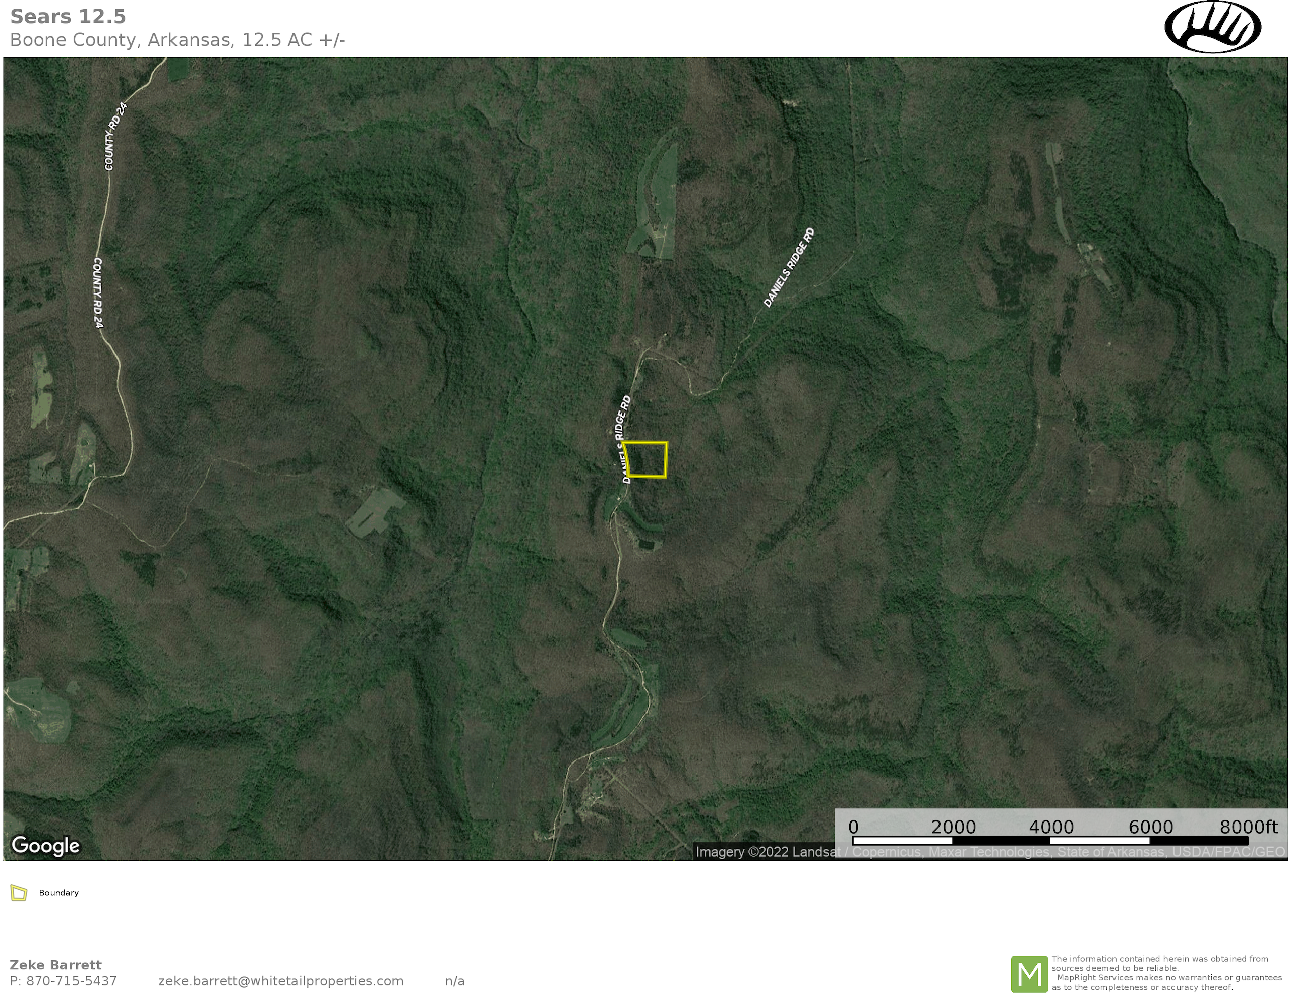Click the 2000 mark on scale bar
The image size is (1291, 998).
coord(953,827)
